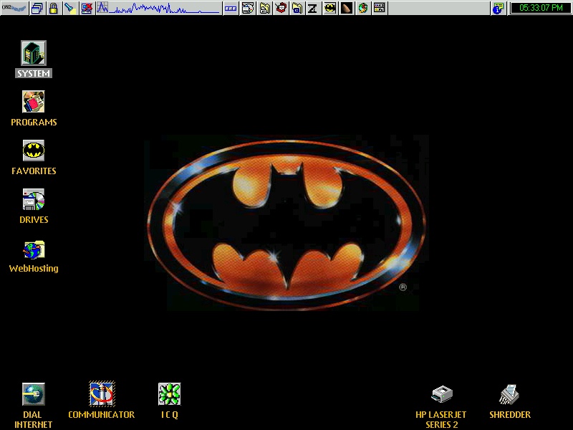This screenshot has height=430, width=573.
Task: Select the HP LASERJET SERIES 2 printer icon
Action: click(x=442, y=394)
